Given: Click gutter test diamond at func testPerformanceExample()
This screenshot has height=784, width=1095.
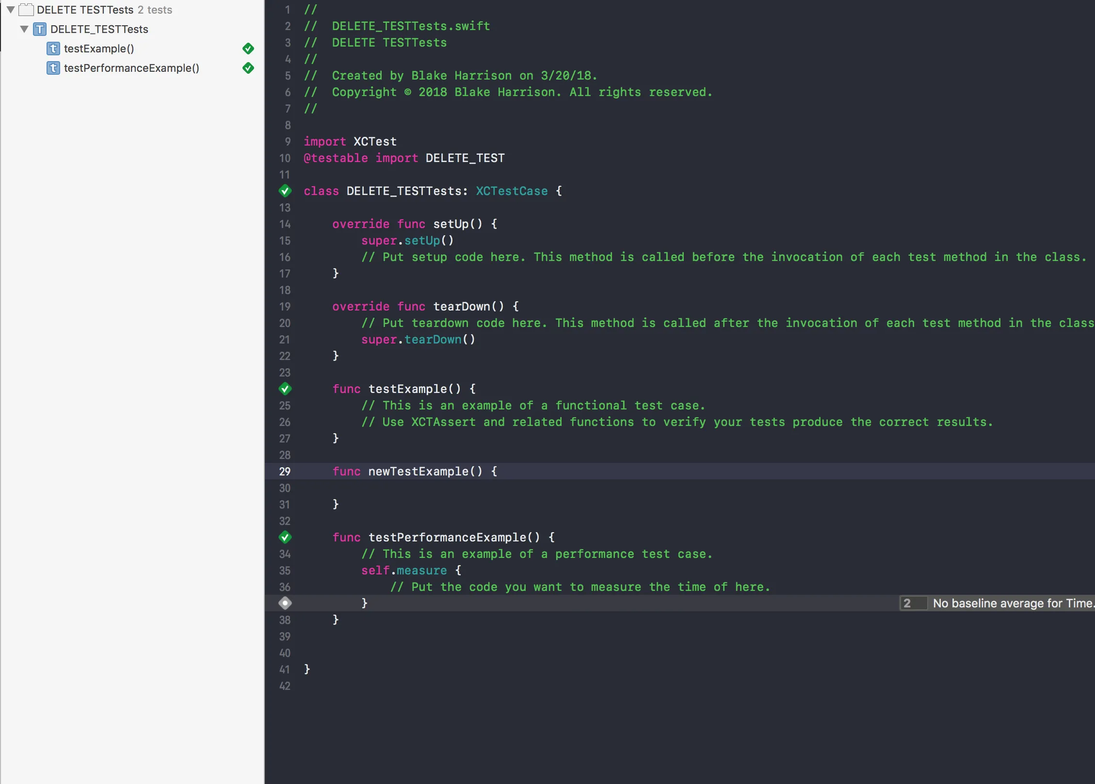Looking at the screenshot, I should (x=285, y=538).
